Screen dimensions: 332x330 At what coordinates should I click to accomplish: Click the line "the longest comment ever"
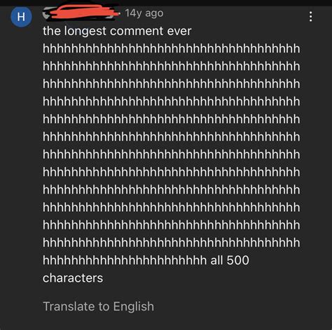pos(117,31)
